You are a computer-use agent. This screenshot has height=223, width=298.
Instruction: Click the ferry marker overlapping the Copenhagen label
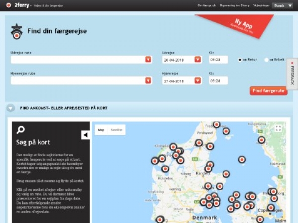pyautogui.click(x=271, y=208)
